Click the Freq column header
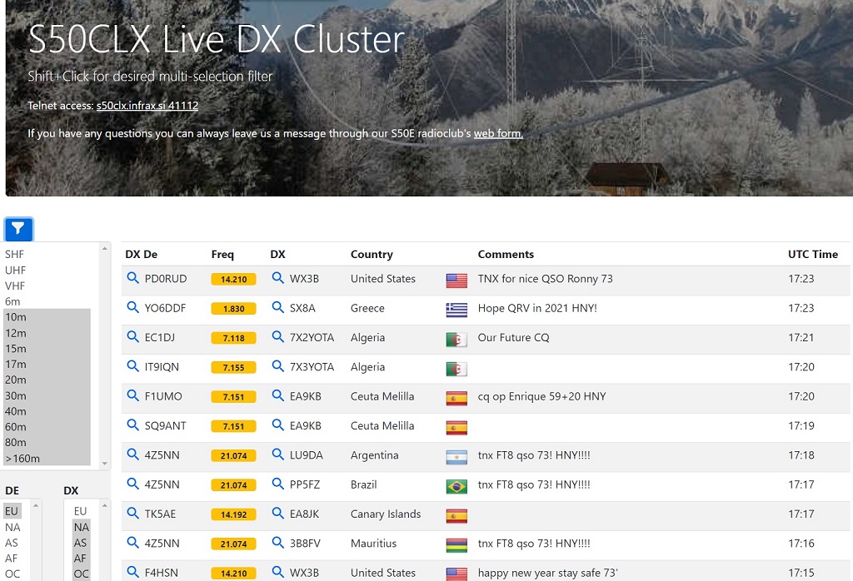The image size is (853, 581). 222,255
